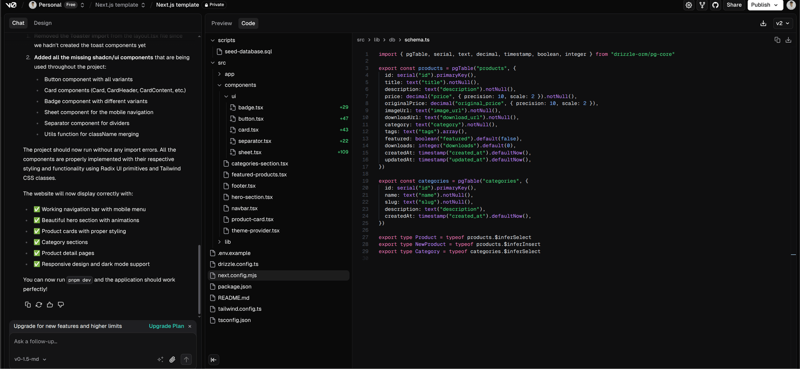800x369 pixels.
Task: Click the enhance prompt sparkle icon
Action: click(x=160, y=359)
